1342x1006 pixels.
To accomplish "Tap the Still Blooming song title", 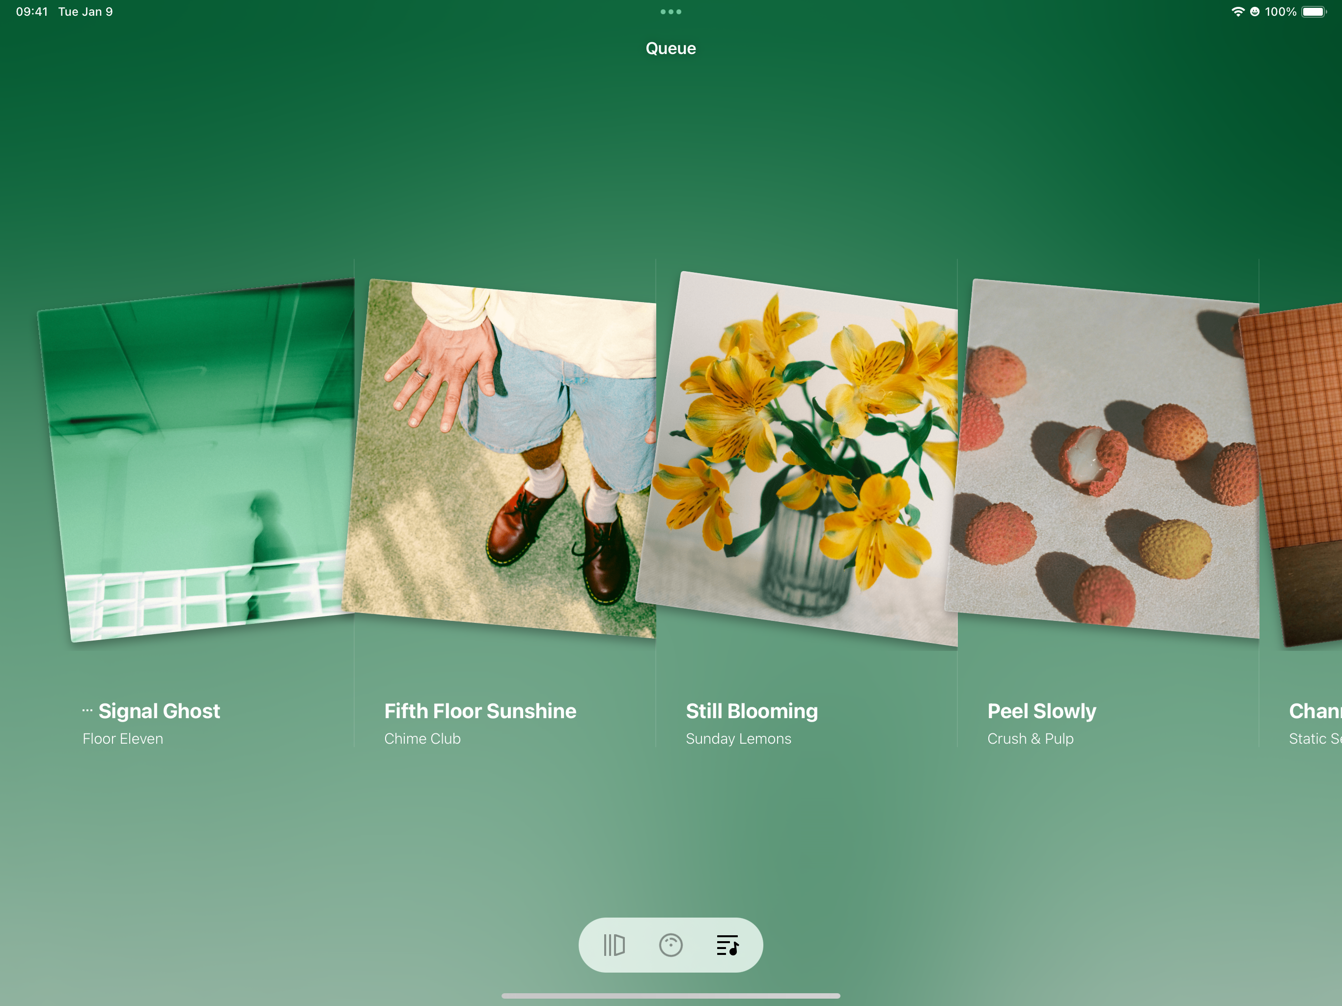I will point(752,710).
